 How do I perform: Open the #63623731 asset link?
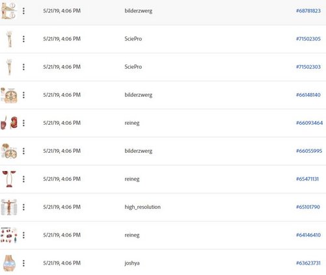click(x=308, y=263)
